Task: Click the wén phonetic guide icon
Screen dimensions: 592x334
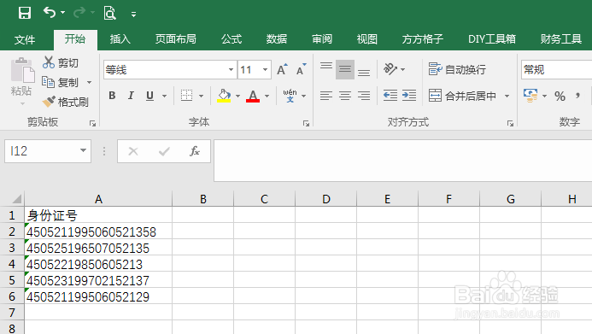Action: tap(290, 96)
